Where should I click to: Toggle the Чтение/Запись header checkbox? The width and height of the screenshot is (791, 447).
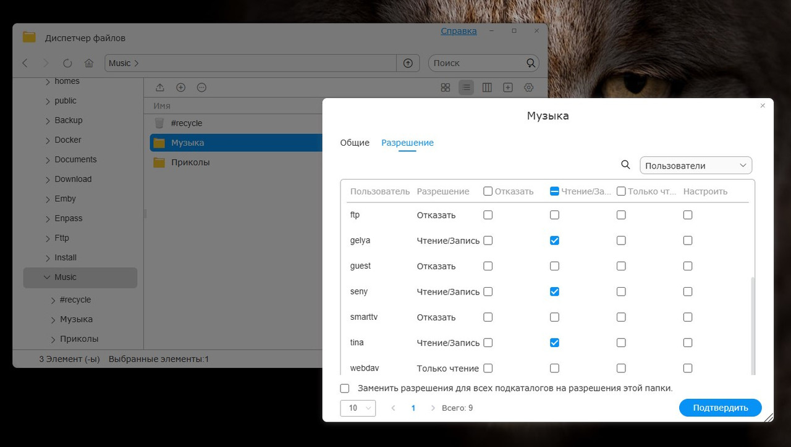click(554, 191)
